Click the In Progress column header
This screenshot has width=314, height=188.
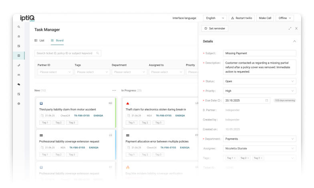coord(131,90)
